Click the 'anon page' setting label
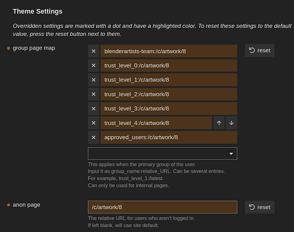This screenshot has height=232, width=294. 27,205
